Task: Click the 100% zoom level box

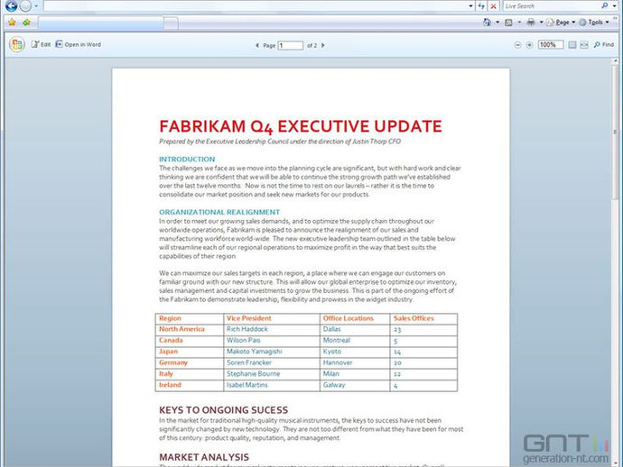Action: click(x=551, y=45)
